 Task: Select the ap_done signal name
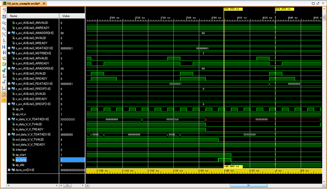point(21,160)
